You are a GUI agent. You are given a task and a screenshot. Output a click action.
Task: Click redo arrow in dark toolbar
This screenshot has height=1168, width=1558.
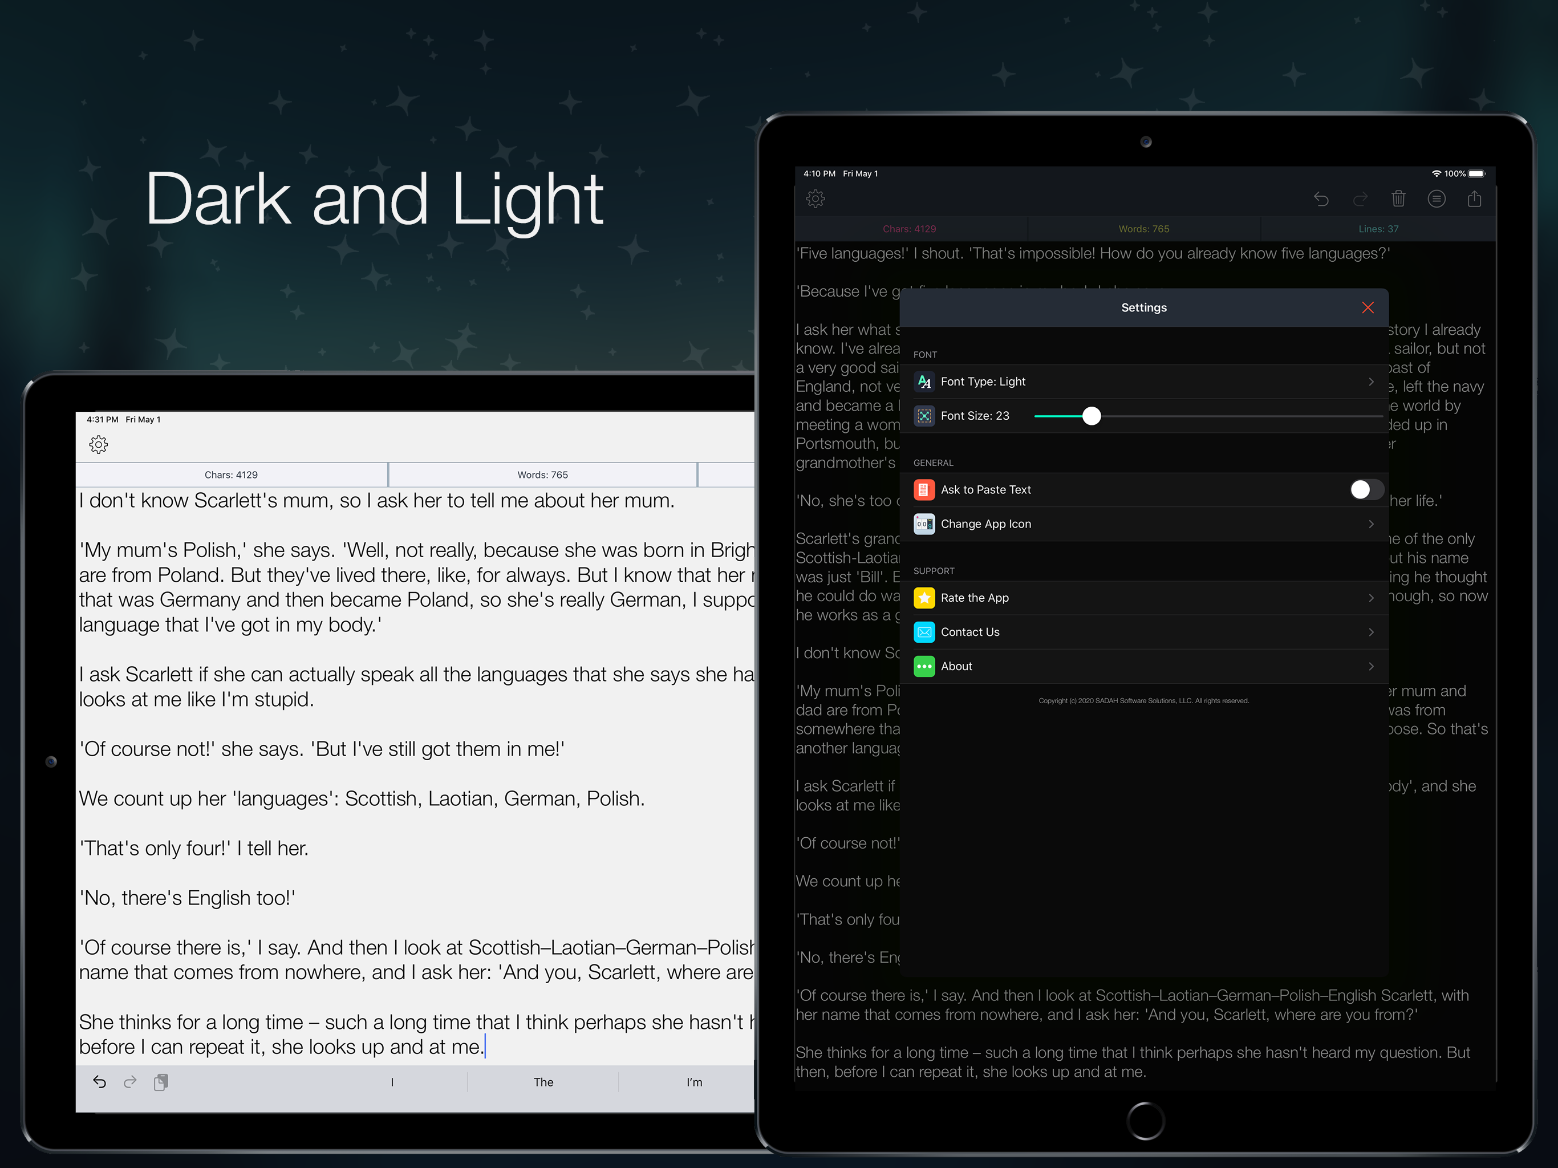coord(1360,200)
